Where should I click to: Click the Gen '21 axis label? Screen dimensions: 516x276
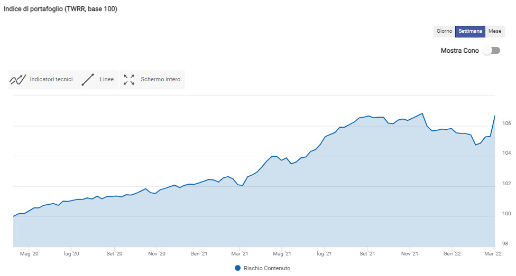pyautogui.click(x=198, y=254)
